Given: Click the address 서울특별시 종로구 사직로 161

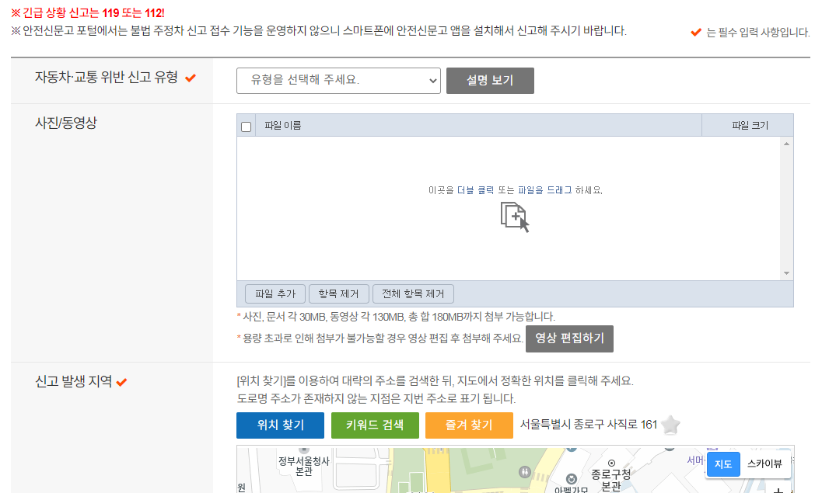Looking at the screenshot, I should (589, 425).
